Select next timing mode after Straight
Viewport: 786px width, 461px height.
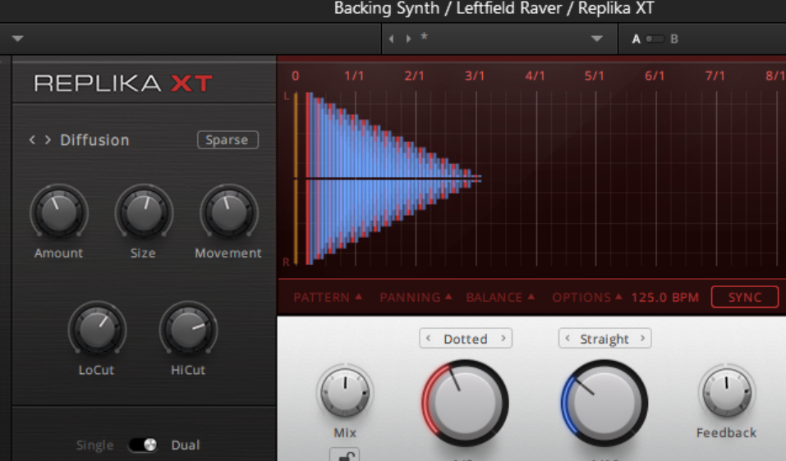click(x=642, y=338)
